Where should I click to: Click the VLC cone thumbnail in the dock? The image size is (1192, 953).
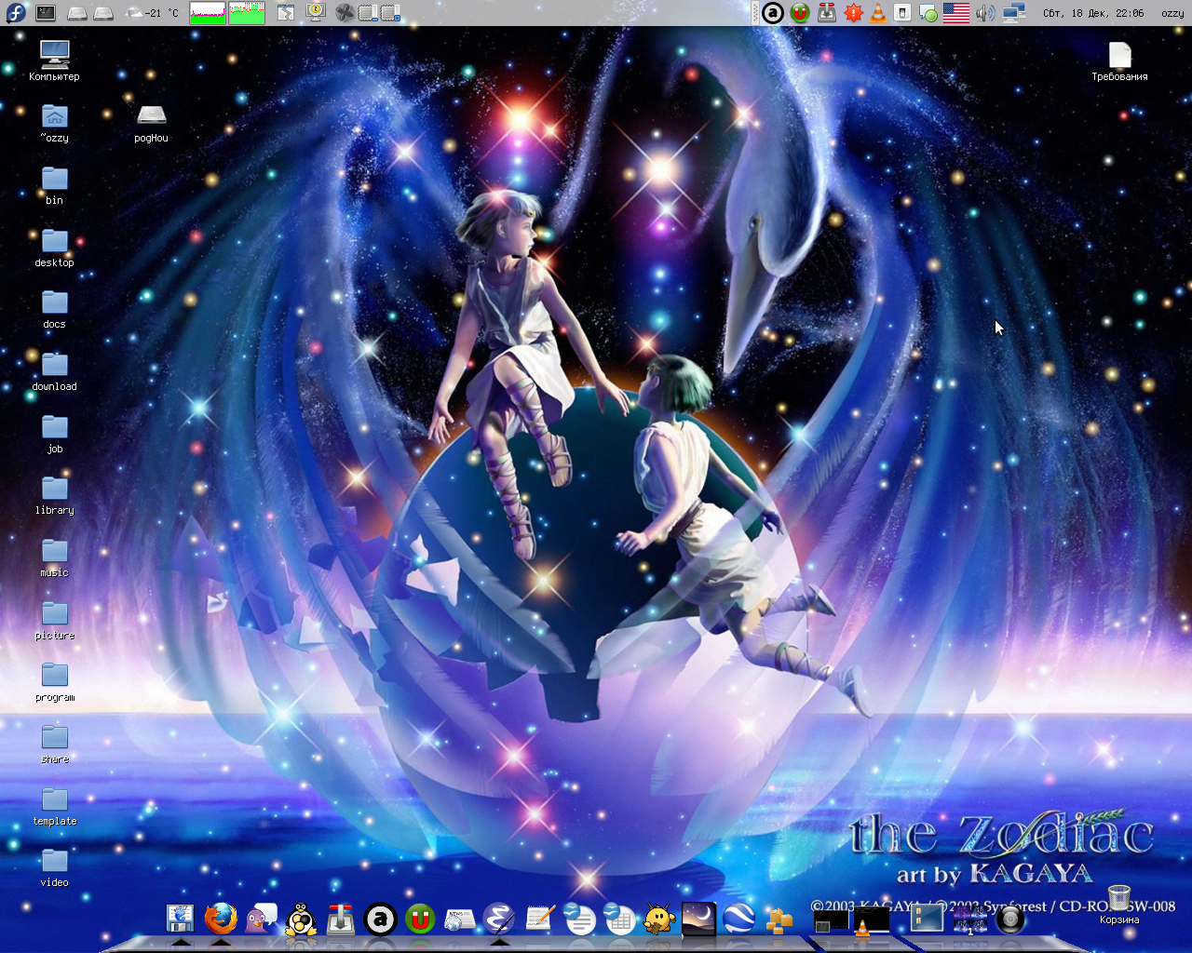coord(872,920)
